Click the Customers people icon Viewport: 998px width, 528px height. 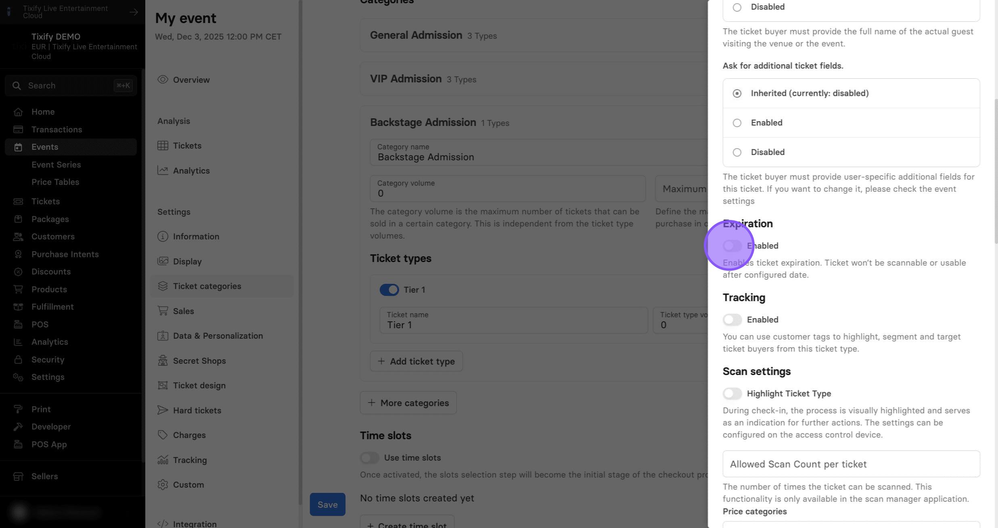[x=18, y=237]
